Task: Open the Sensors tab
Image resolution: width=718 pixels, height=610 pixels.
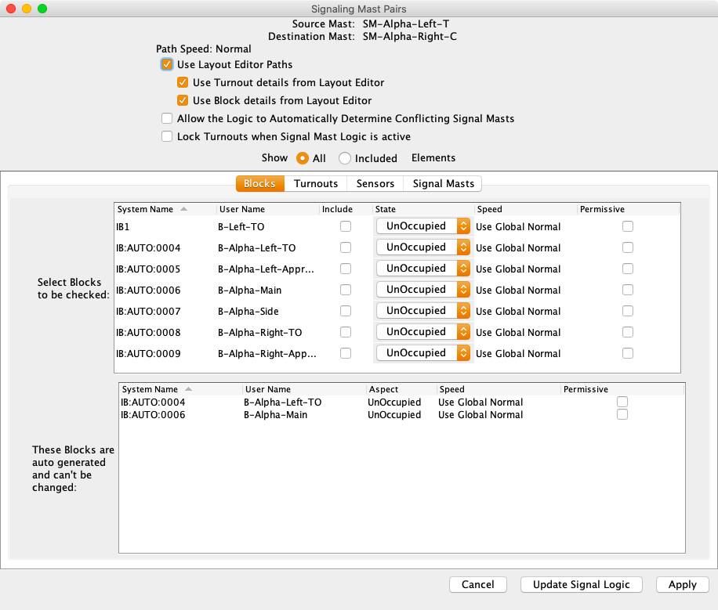Action: point(375,183)
